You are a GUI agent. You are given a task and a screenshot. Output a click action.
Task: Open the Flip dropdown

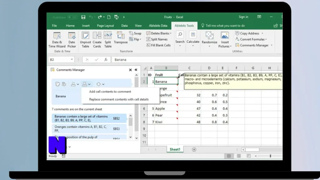tap(135, 39)
